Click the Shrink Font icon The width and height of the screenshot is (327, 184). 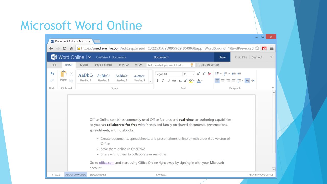point(204,74)
